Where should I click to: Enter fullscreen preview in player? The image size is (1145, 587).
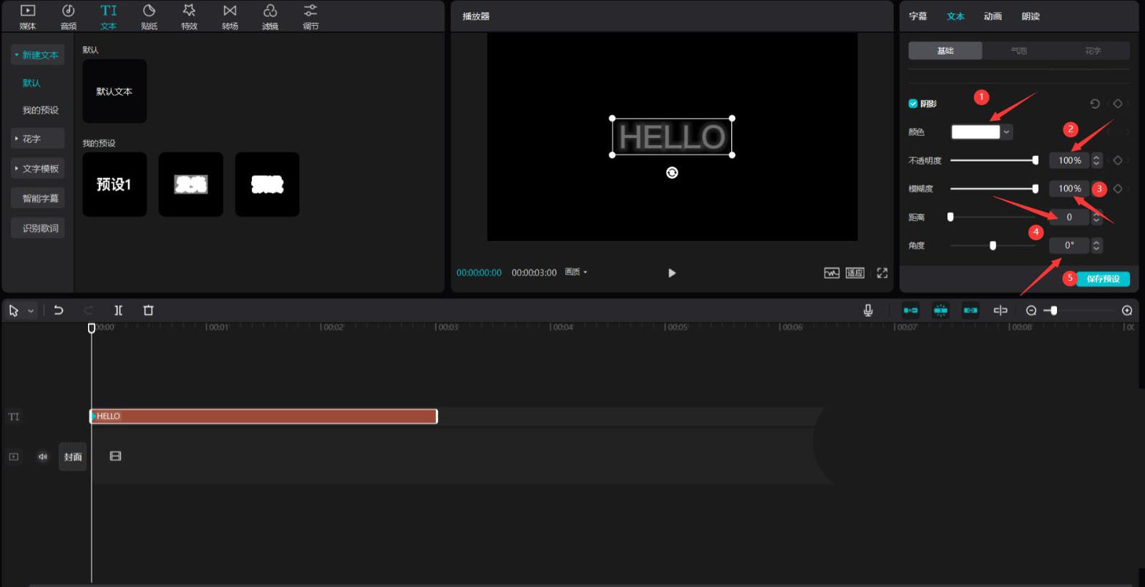click(882, 273)
